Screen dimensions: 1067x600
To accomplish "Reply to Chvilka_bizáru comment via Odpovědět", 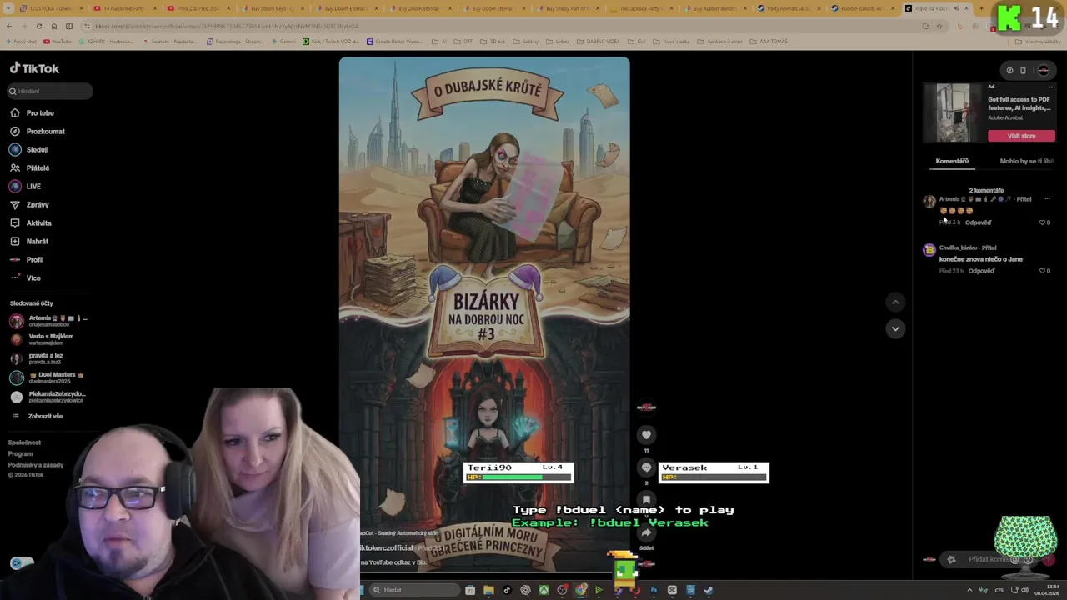I will [981, 271].
